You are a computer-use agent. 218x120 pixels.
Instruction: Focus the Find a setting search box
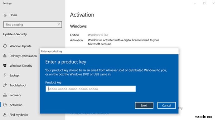click(x=32, y=24)
